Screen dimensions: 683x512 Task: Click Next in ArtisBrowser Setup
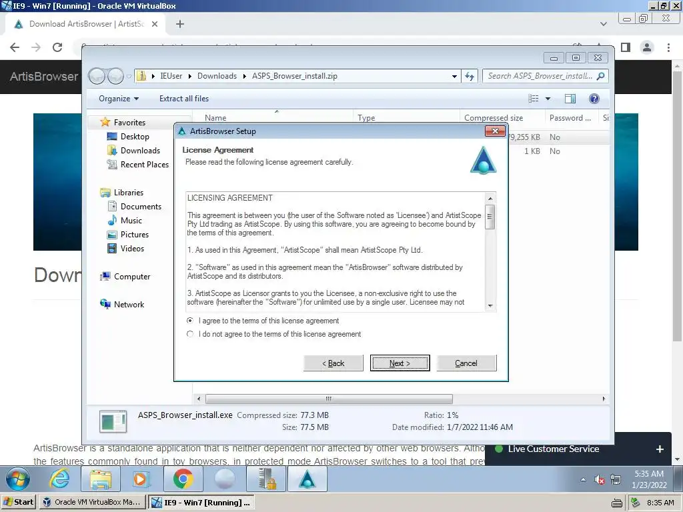click(x=400, y=363)
